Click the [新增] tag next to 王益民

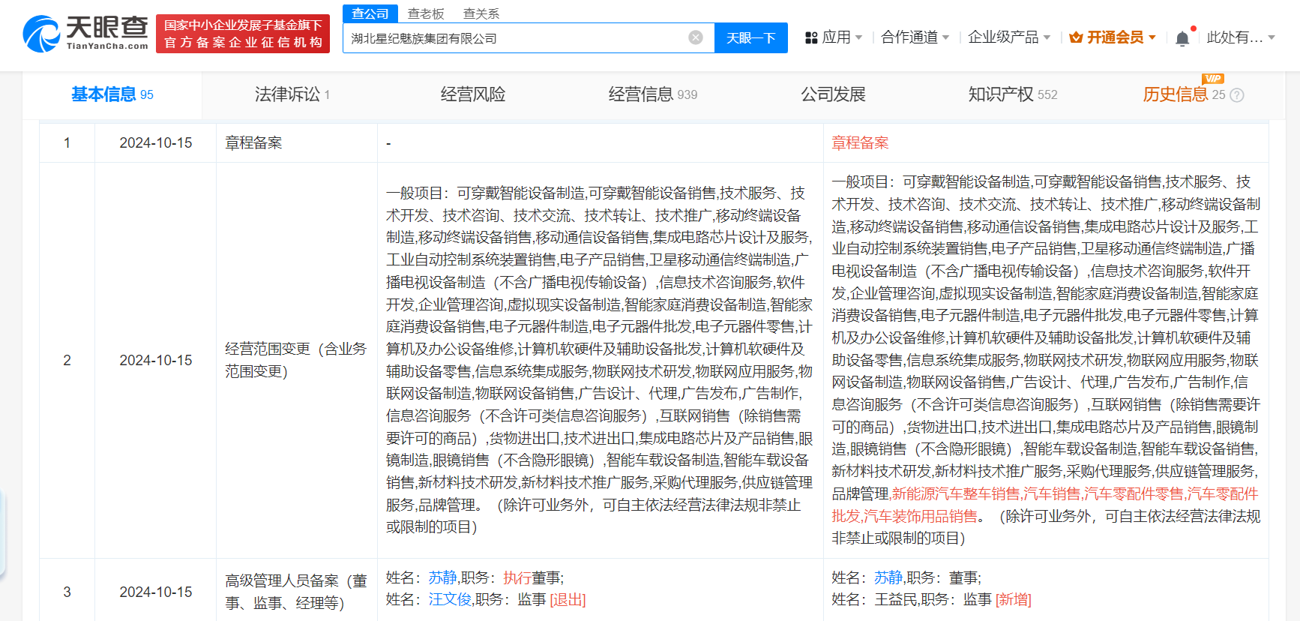coord(1014,599)
